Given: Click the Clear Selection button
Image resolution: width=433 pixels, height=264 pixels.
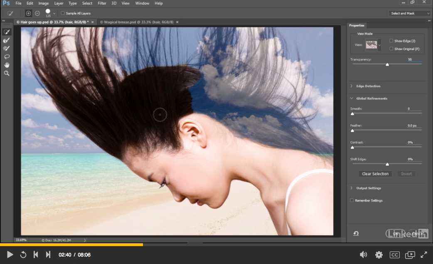Looking at the screenshot, I should [375, 174].
